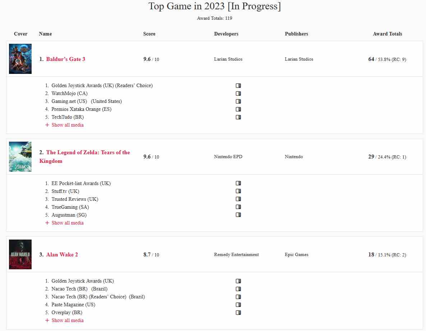This screenshot has height=331, width=426.
Task: Open the article icon for TechTudo (BR)
Action: point(238,117)
